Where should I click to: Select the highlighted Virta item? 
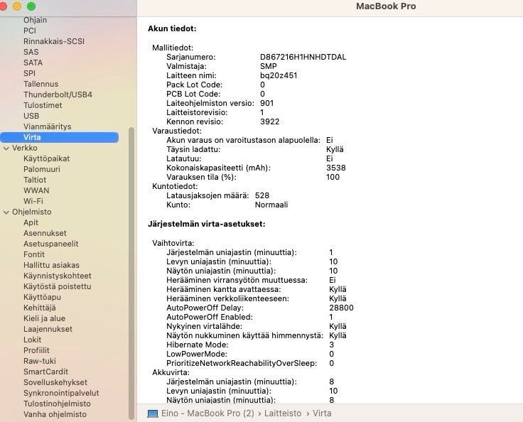(x=60, y=137)
